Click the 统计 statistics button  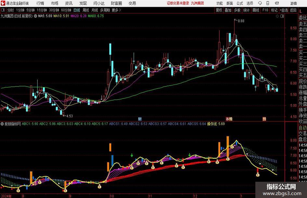[246, 10]
